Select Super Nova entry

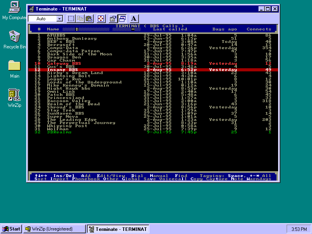coord(153,116)
